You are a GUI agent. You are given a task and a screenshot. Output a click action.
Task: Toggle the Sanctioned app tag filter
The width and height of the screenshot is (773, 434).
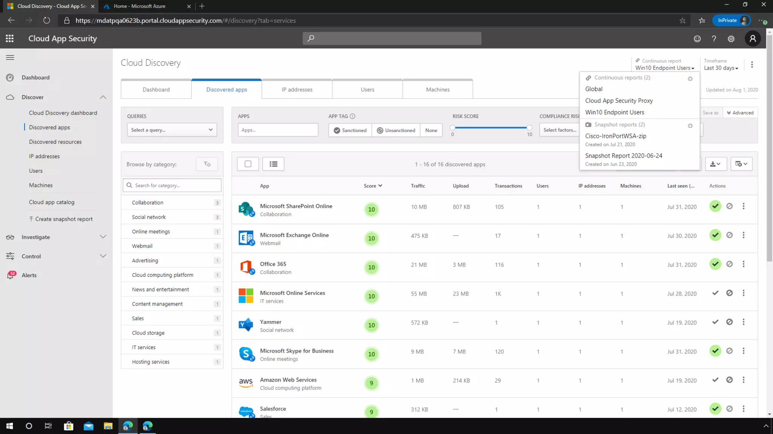click(x=350, y=130)
